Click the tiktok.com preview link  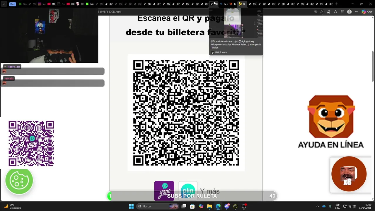[x=221, y=52]
